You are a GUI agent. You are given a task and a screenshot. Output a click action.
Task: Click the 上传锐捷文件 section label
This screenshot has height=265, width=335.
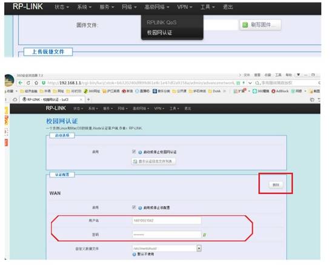(48, 52)
